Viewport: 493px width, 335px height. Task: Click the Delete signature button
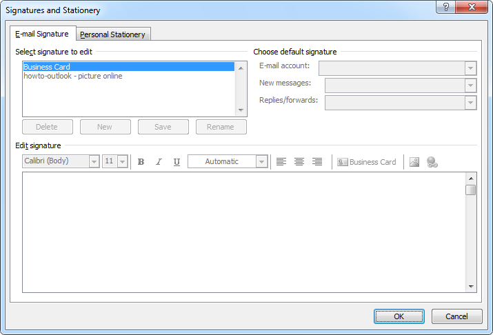pos(48,127)
